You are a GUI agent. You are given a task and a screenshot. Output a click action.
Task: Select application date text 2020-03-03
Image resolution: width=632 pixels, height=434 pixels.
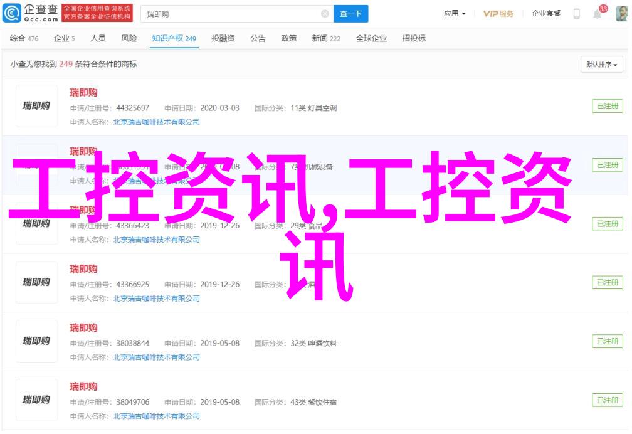(x=219, y=108)
